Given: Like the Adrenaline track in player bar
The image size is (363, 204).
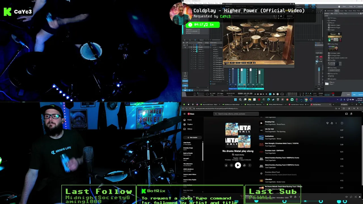Looking at the screenshot, I should coord(295,197).
